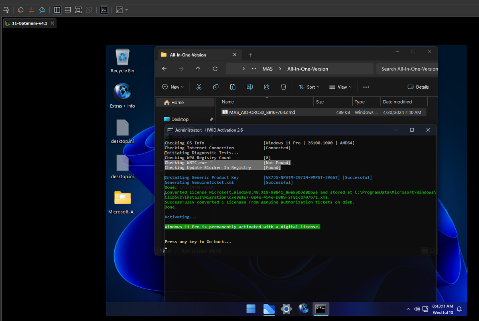Expand the New dropdown menu
This screenshot has width=479, height=321.
[x=173, y=87]
